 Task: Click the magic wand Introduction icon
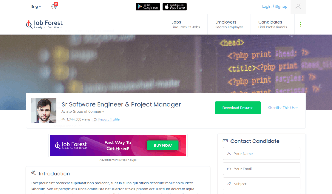pos(34,173)
